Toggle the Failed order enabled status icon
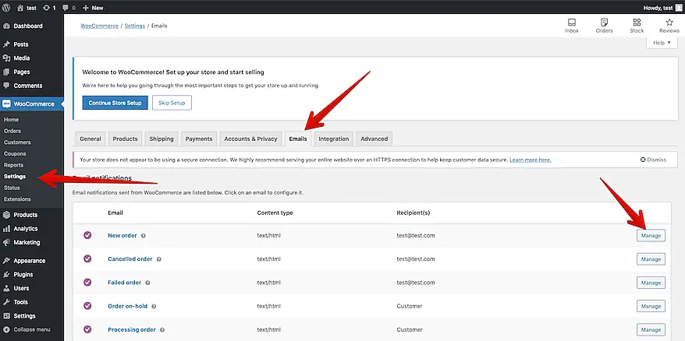Image resolution: width=685 pixels, height=341 pixels. coord(87,283)
